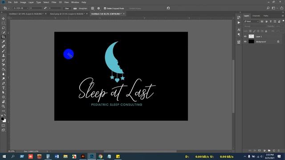285x160 pixels.
Task: Swap crop width and height arrows
Action: pyautogui.click(x=45, y=8)
